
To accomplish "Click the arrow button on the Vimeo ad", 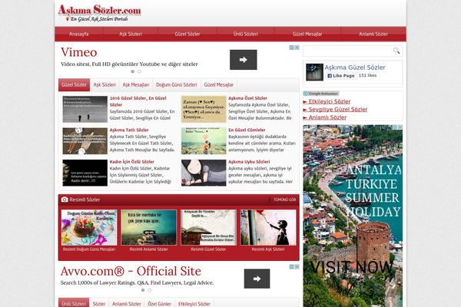I will click(x=243, y=60).
